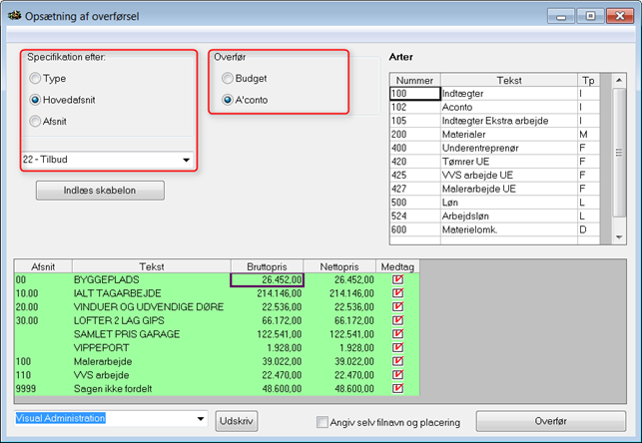Choose the Afsnit radio button

coord(36,122)
